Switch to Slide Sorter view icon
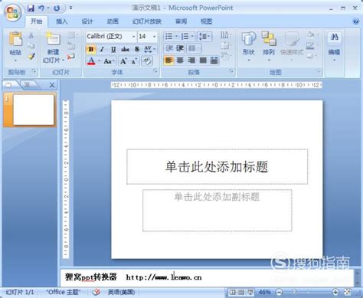Image resolution: width=363 pixels, height=298 pixels. (x=241, y=292)
